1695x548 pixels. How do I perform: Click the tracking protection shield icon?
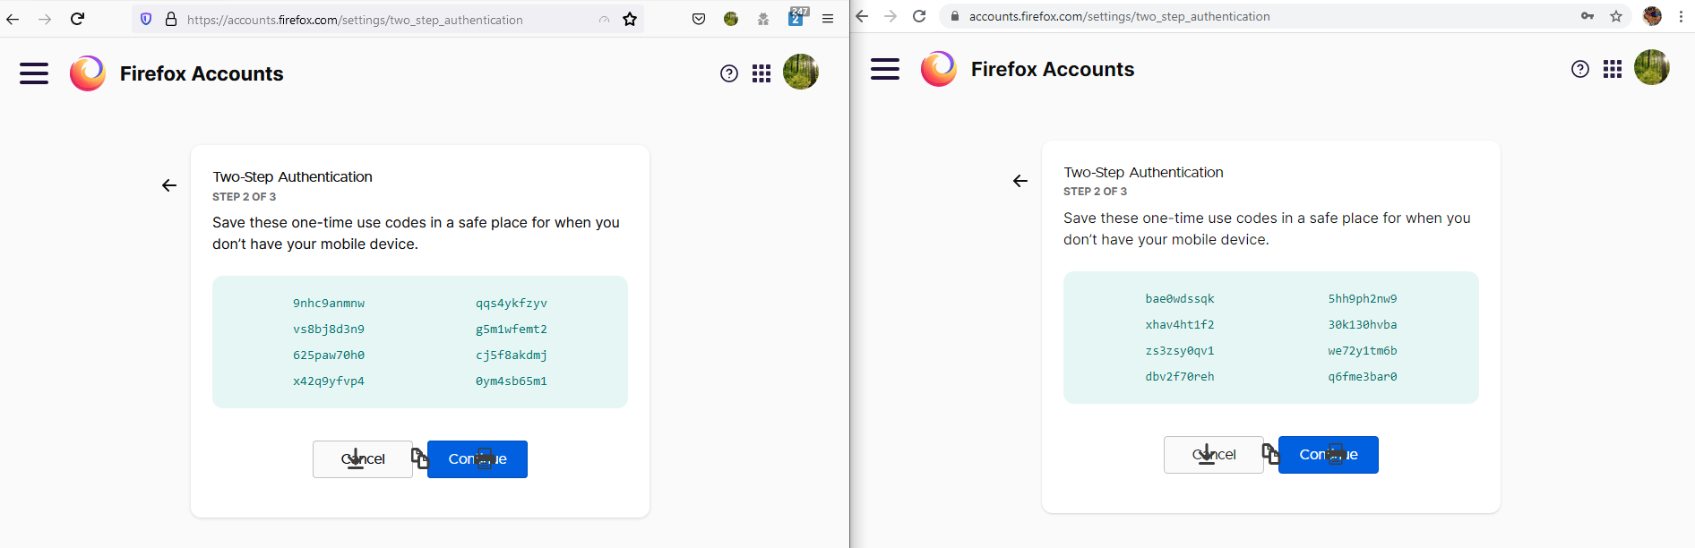point(145,19)
